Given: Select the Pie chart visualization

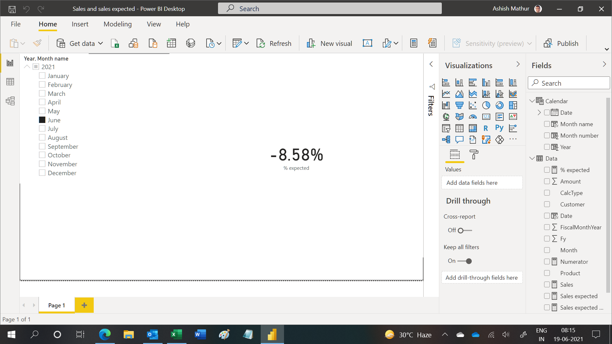Looking at the screenshot, I should tap(486, 105).
